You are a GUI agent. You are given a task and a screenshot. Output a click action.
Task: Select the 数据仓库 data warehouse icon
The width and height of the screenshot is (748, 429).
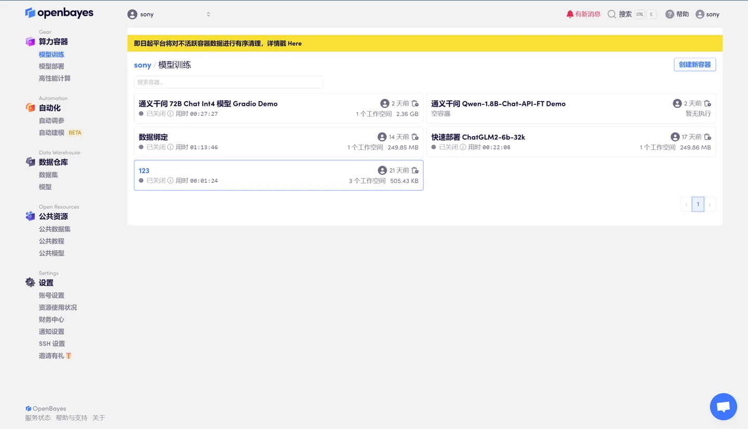tap(31, 162)
